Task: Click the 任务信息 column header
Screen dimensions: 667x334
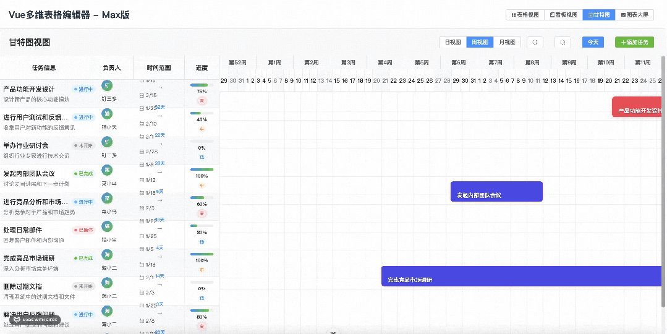Action: pos(44,67)
